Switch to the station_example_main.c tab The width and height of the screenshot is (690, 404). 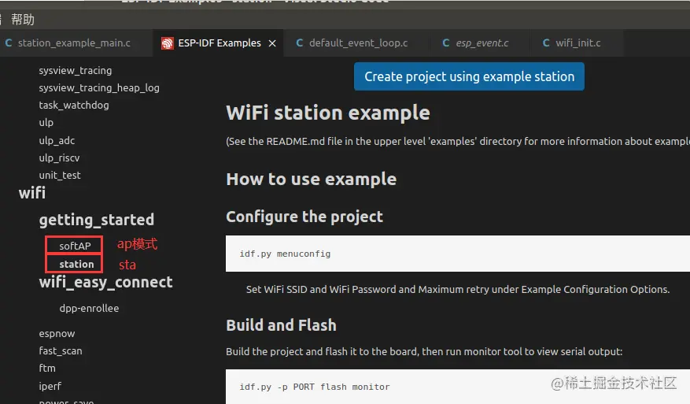point(74,43)
